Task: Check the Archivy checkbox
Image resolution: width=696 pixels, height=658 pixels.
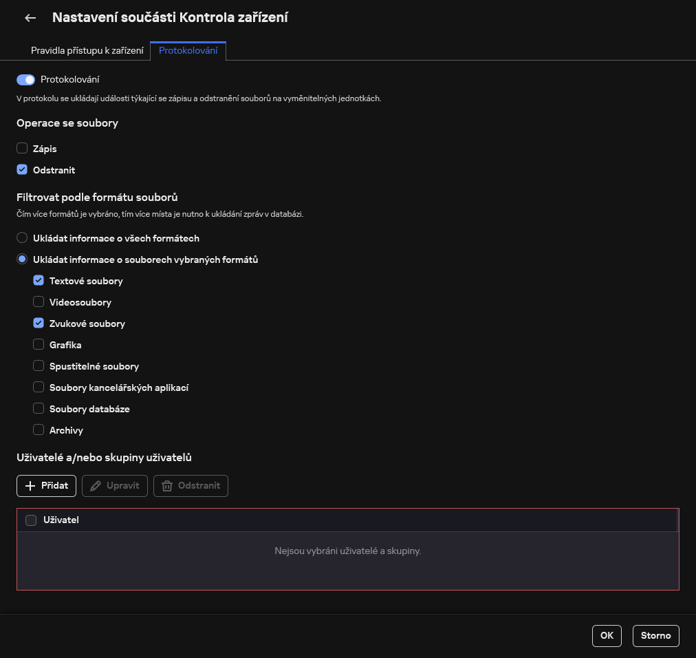Action: (x=39, y=429)
